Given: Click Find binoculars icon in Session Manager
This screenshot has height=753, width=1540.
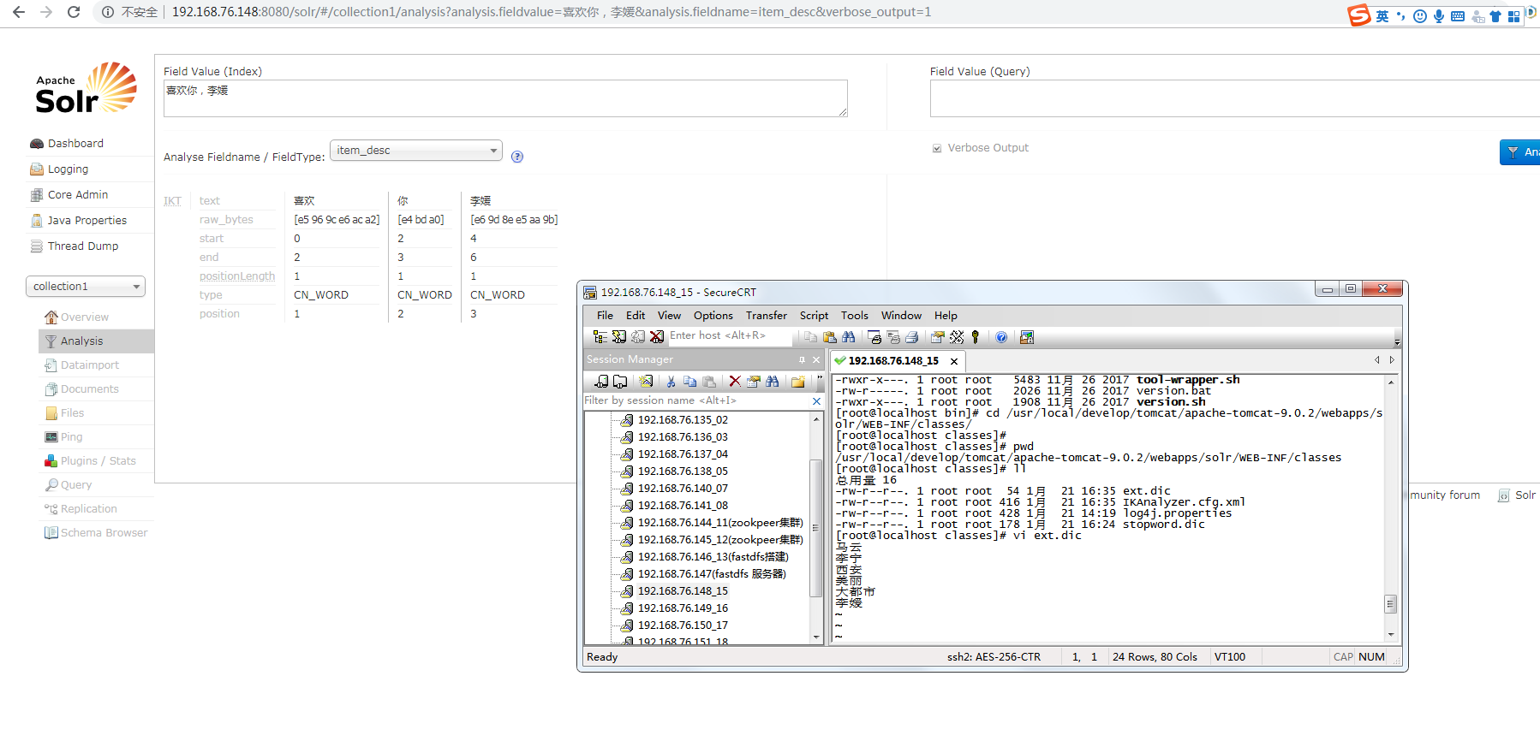Looking at the screenshot, I should click(773, 382).
